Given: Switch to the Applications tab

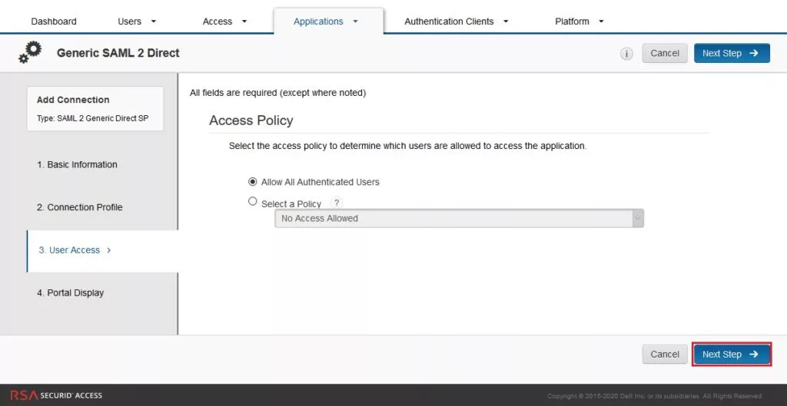Looking at the screenshot, I should coord(318,21).
